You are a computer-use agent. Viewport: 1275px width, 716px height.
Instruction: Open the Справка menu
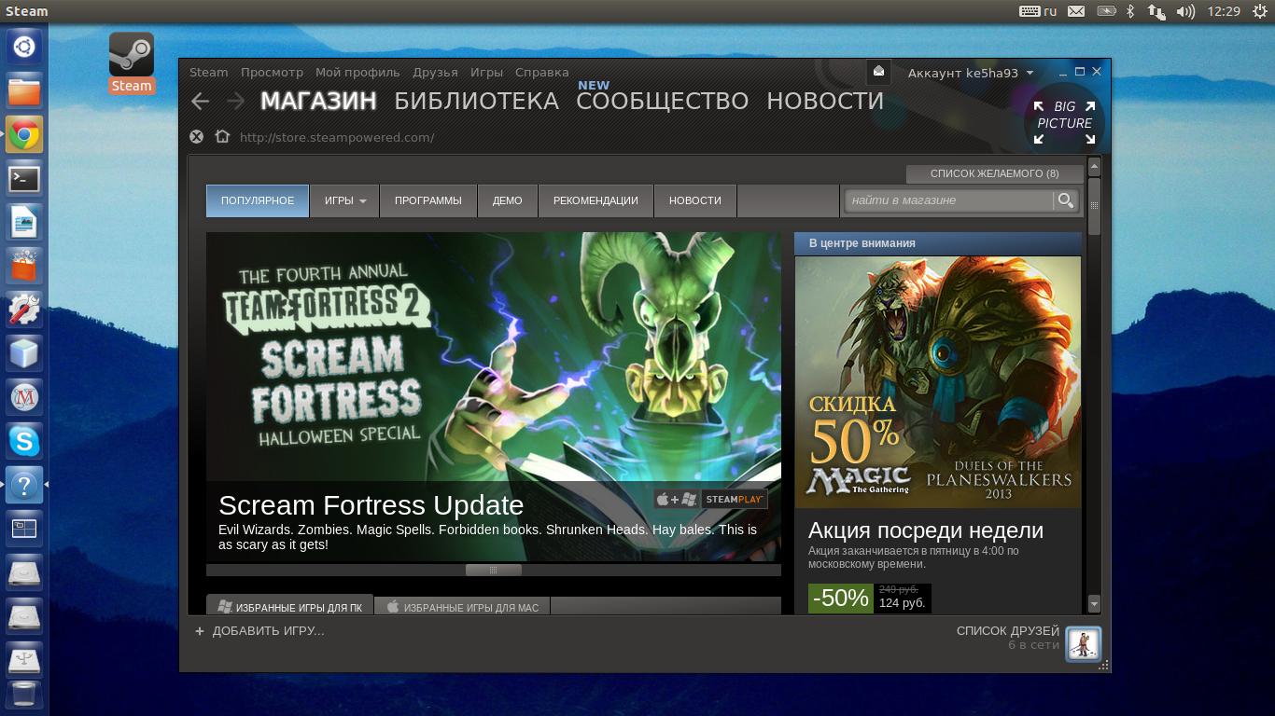[541, 72]
